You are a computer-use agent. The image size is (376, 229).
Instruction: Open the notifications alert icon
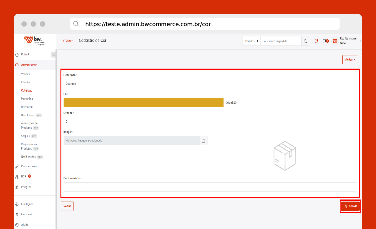click(x=316, y=41)
